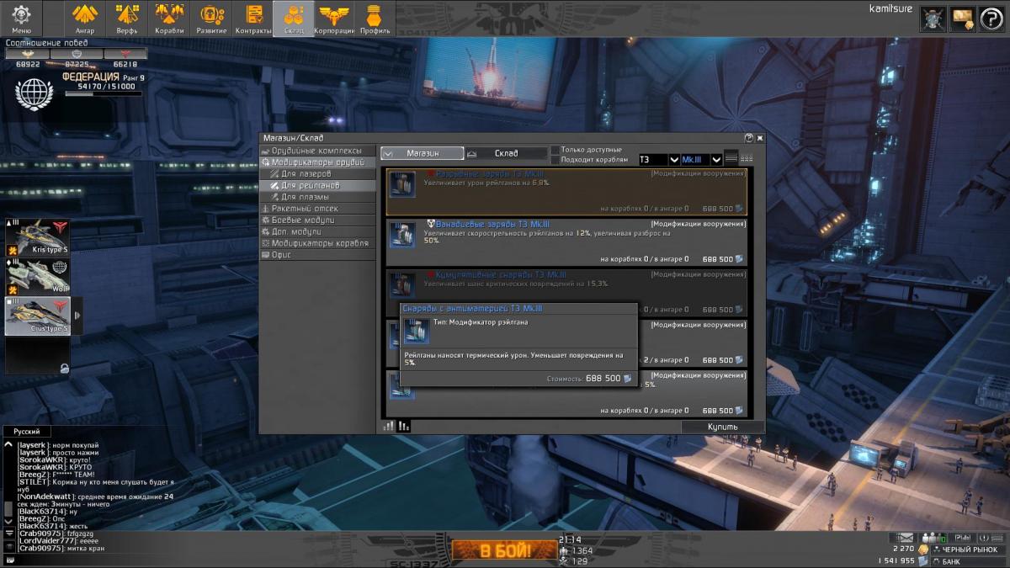Viewport: 1010px width, 568px height.
Task: Toggle the Подходит кораблям checkbox
Action: click(x=555, y=160)
